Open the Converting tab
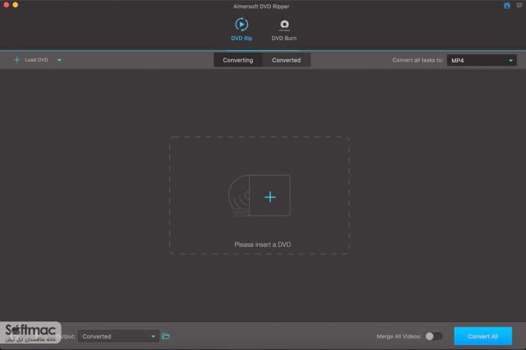The width and height of the screenshot is (526, 350). click(x=238, y=60)
